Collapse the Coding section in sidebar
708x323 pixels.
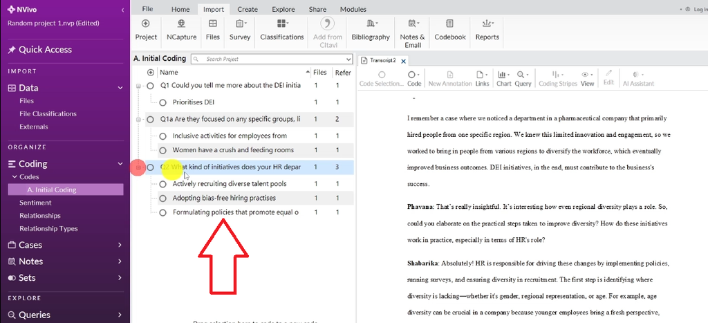120,164
